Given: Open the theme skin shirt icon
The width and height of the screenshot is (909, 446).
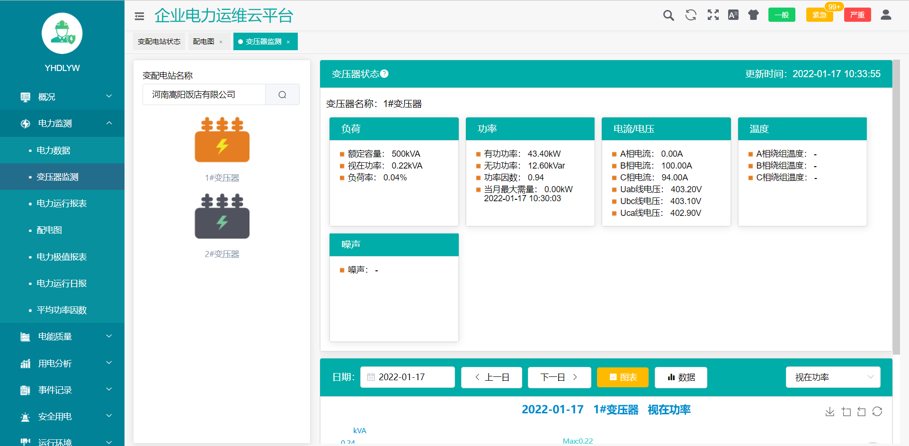Looking at the screenshot, I should click(x=753, y=15).
